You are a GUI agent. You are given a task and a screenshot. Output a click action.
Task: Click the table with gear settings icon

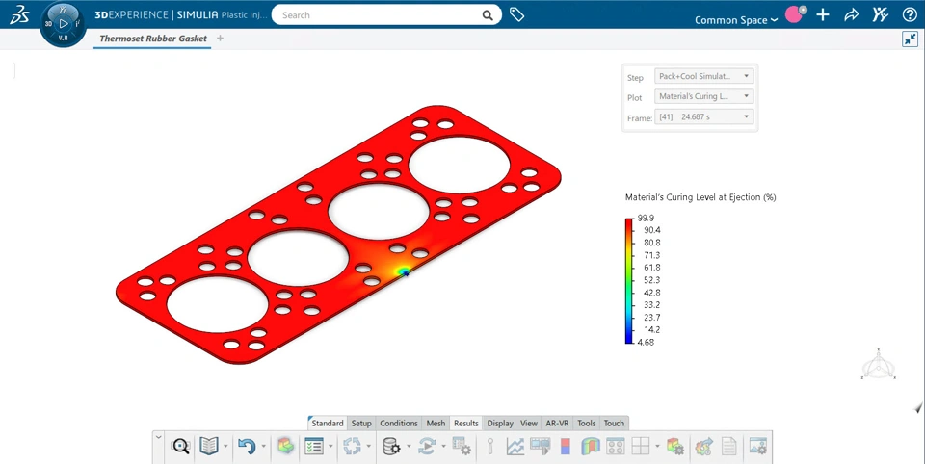[462, 447]
